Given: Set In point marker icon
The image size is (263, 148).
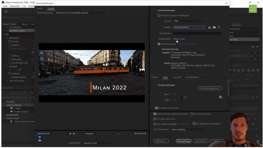Looking at the screenshot, I should (x=70, y=134).
